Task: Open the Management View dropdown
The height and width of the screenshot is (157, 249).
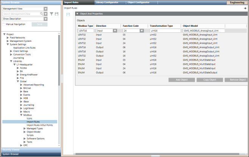Action: [x=45, y=9]
